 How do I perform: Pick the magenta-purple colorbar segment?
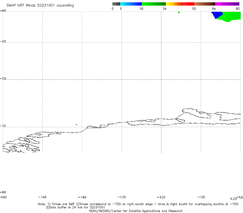tap(227, 4)
